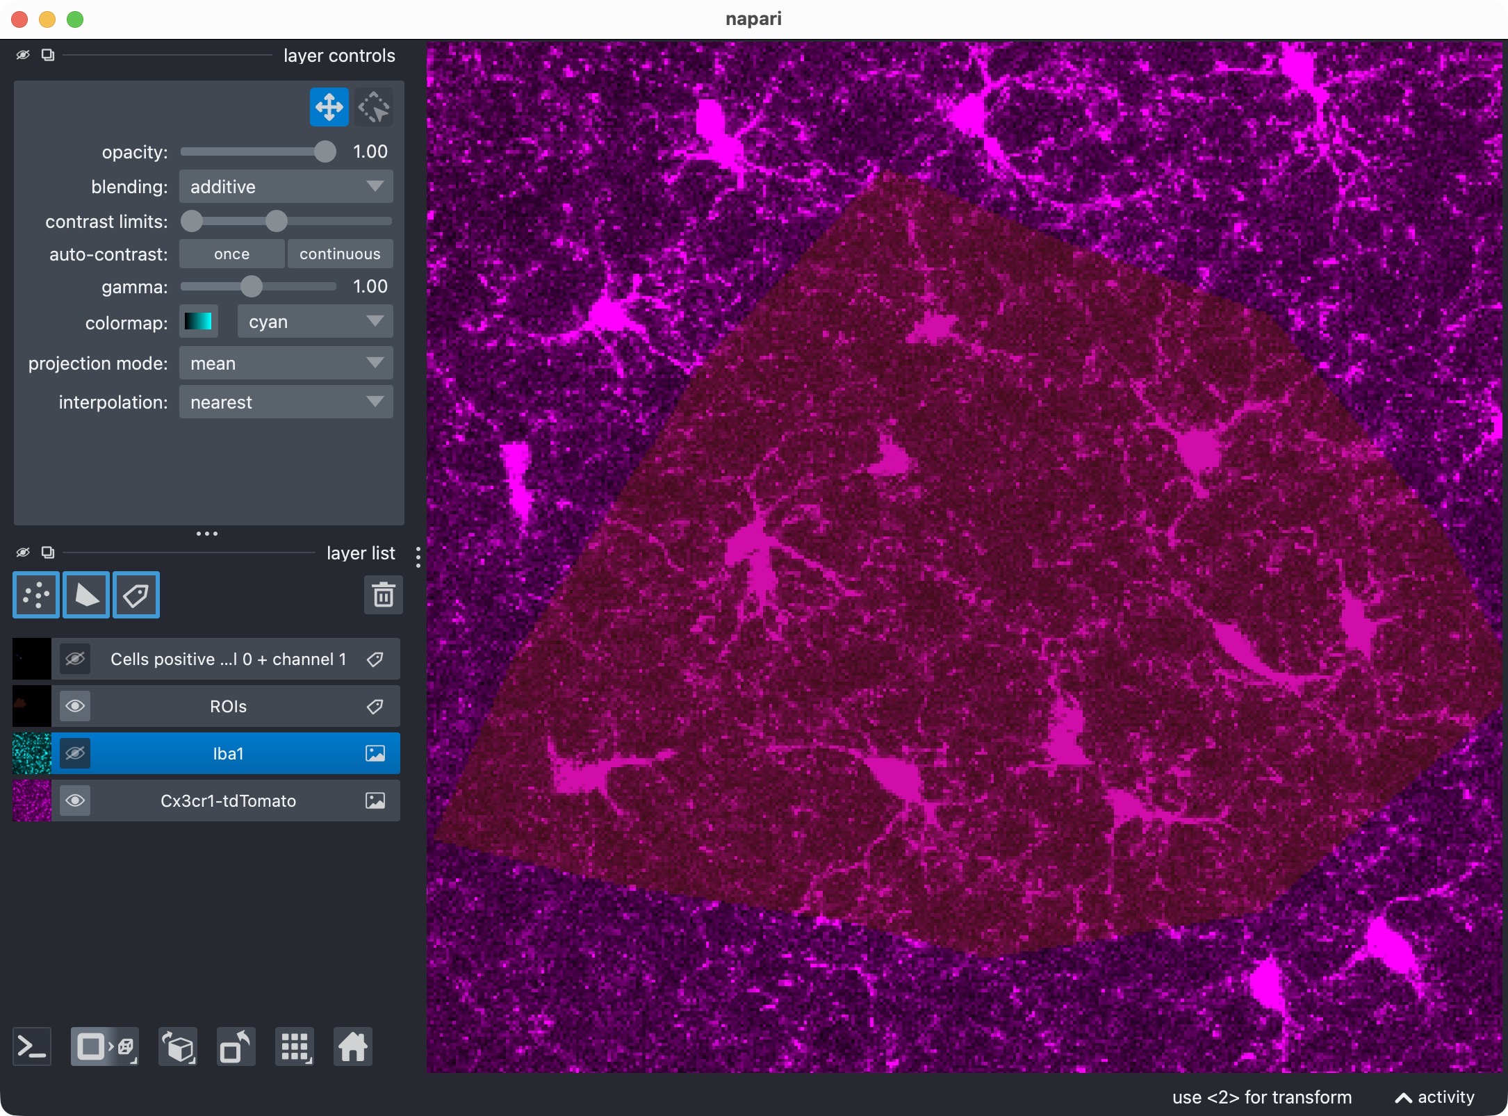The image size is (1508, 1116).
Task: Open layer list vertical dots menu
Action: click(418, 557)
